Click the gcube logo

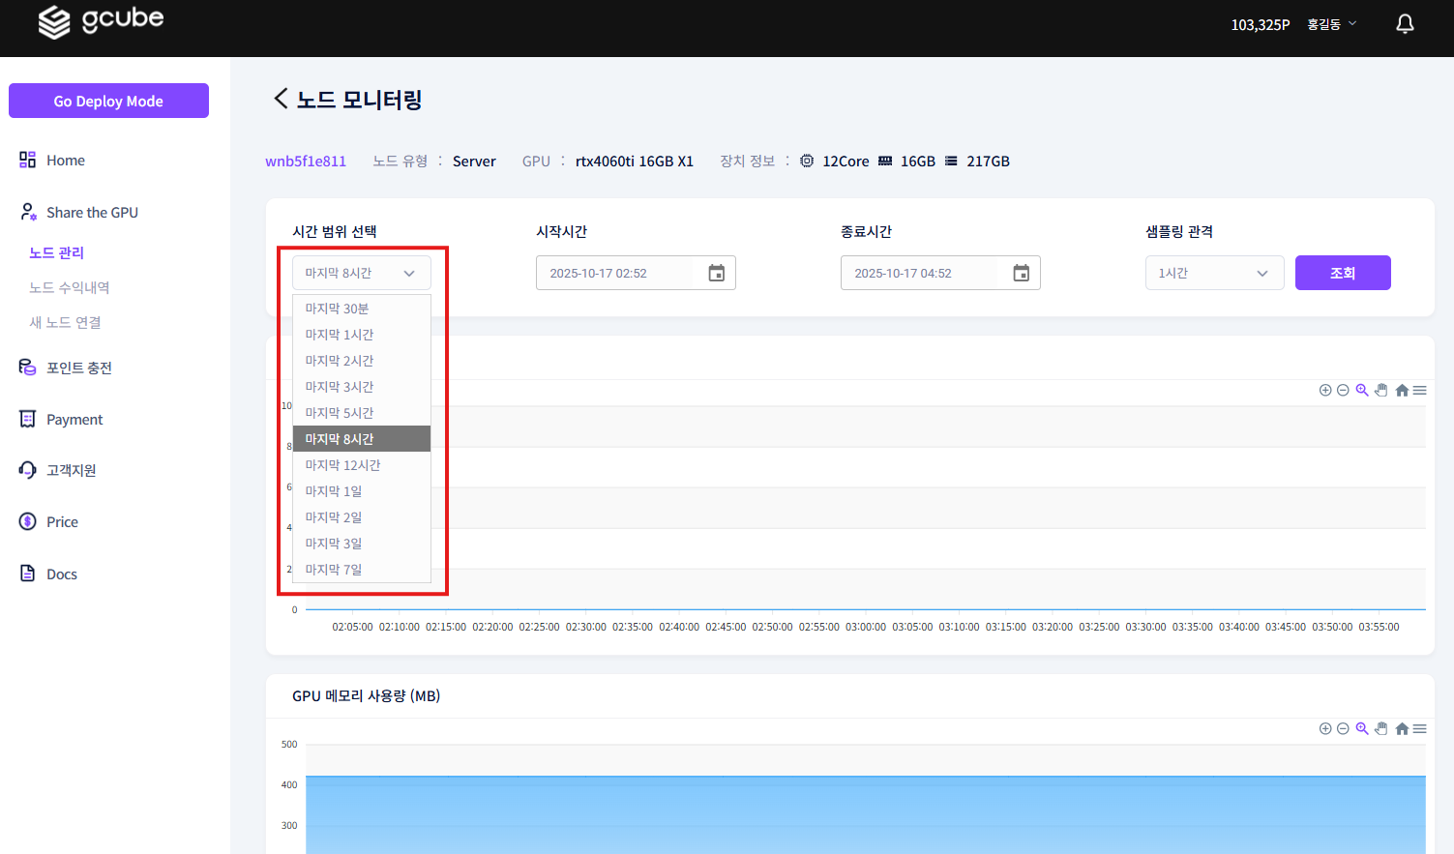[101, 21]
